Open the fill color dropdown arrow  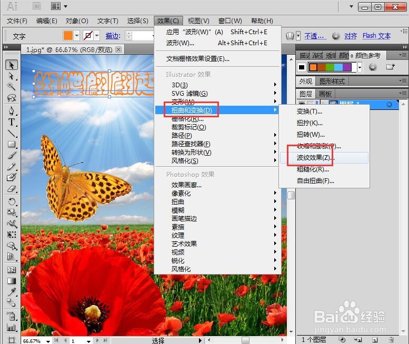(x=77, y=36)
